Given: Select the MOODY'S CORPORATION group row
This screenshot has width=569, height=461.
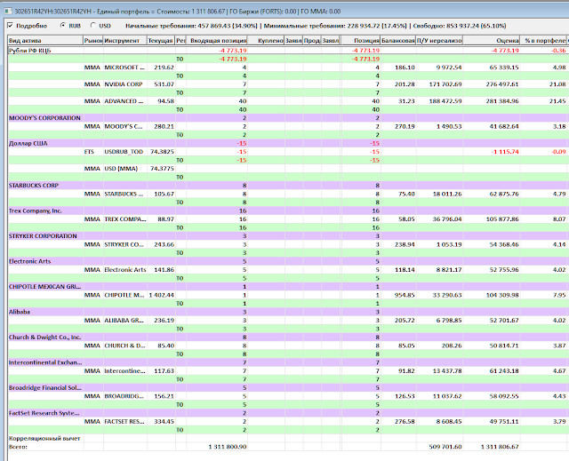Looking at the screenshot, I should coord(286,118).
